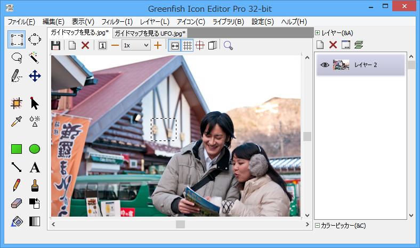Toggle the grid display button
Image resolution: width=420 pixels, height=248 pixels.
coord(188,46)
